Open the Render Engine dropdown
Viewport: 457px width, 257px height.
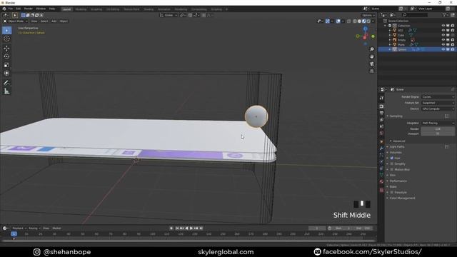tap(438, 97)
